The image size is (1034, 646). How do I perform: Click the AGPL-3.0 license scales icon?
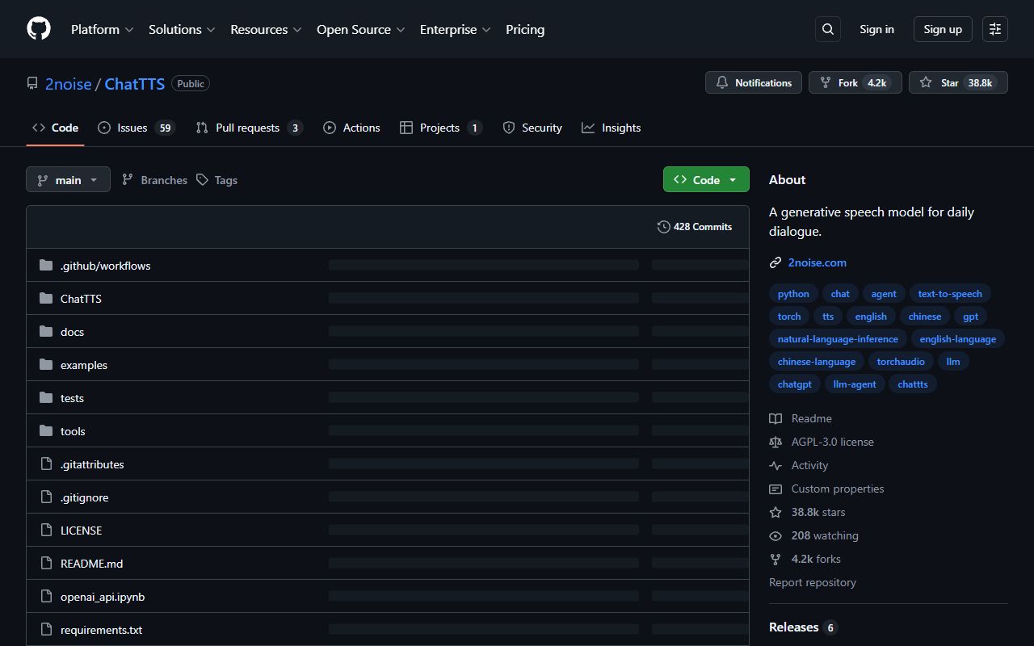pos(775,442)
